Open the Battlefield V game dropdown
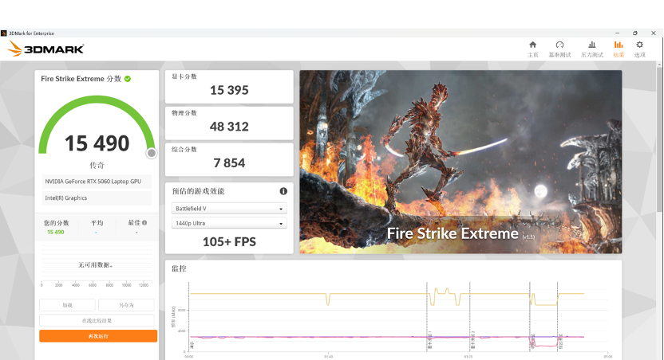This screenshot has width=664, height=360. (x=229, y=209)
